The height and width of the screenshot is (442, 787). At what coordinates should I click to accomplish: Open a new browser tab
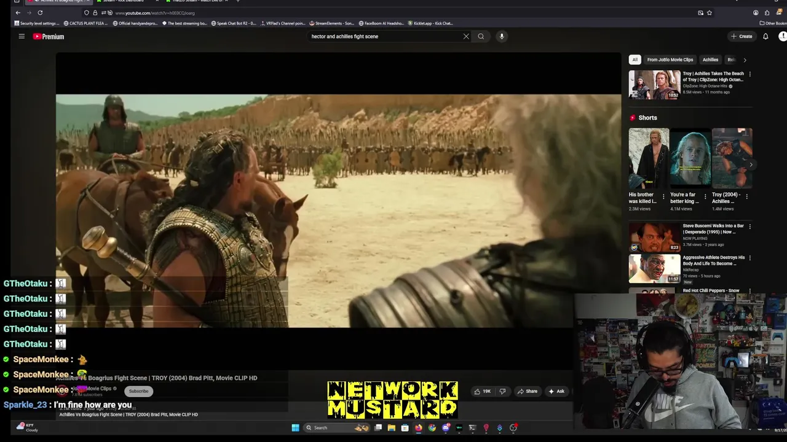tap(238, 1)
